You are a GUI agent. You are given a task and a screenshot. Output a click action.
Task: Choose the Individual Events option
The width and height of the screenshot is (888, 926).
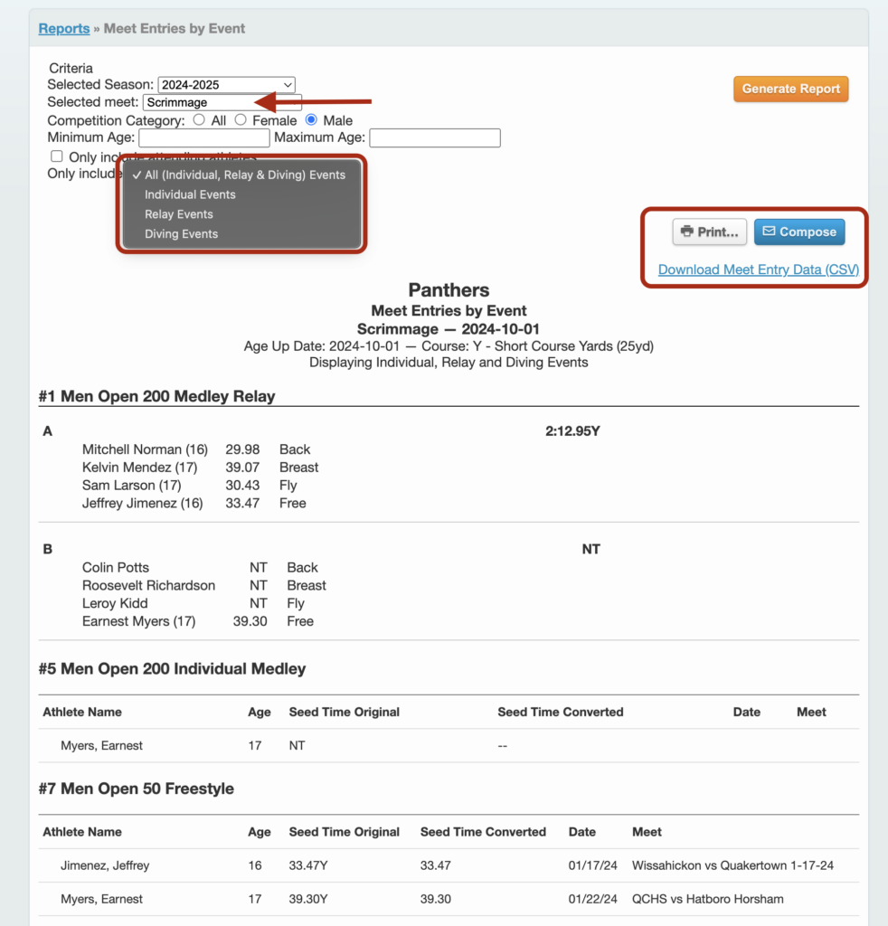pyautogui.click(x=241, y=194)
